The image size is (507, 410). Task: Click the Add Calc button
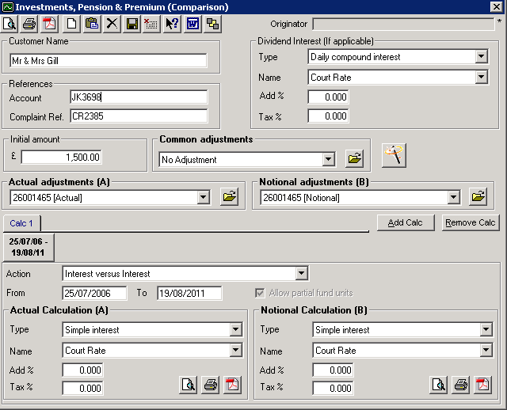coord(406,222)
